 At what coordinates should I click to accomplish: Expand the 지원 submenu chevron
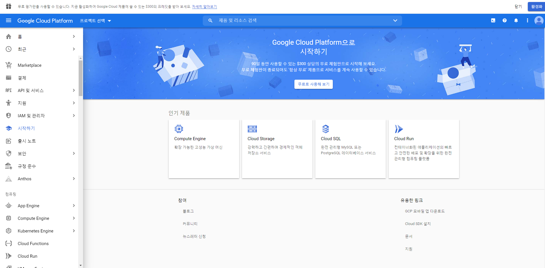tap(74, 103)
